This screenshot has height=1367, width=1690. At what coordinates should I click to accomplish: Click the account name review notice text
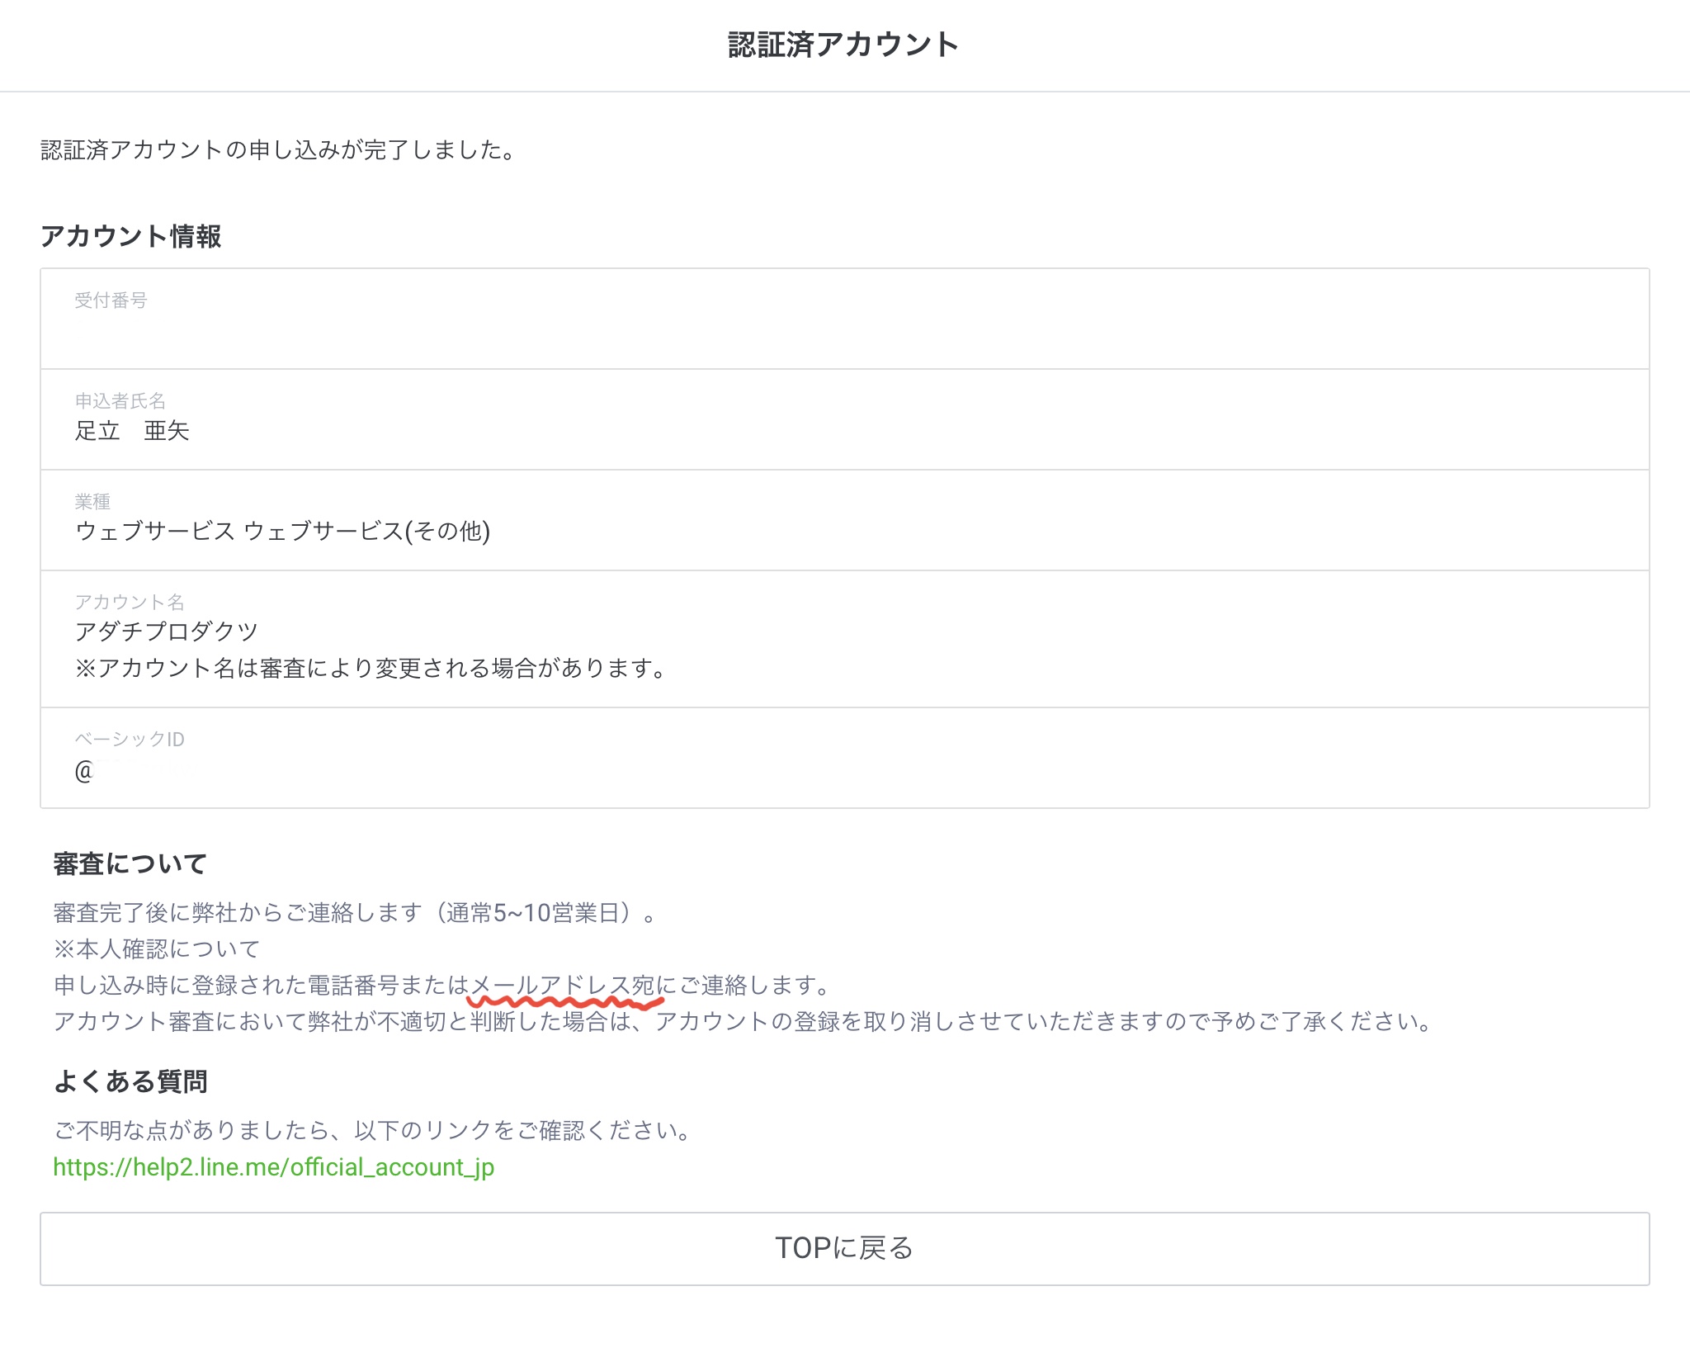click(371, 668)
